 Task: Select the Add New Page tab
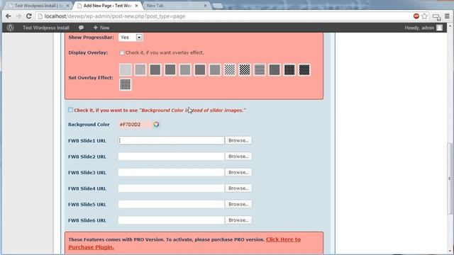click(106, 6)
